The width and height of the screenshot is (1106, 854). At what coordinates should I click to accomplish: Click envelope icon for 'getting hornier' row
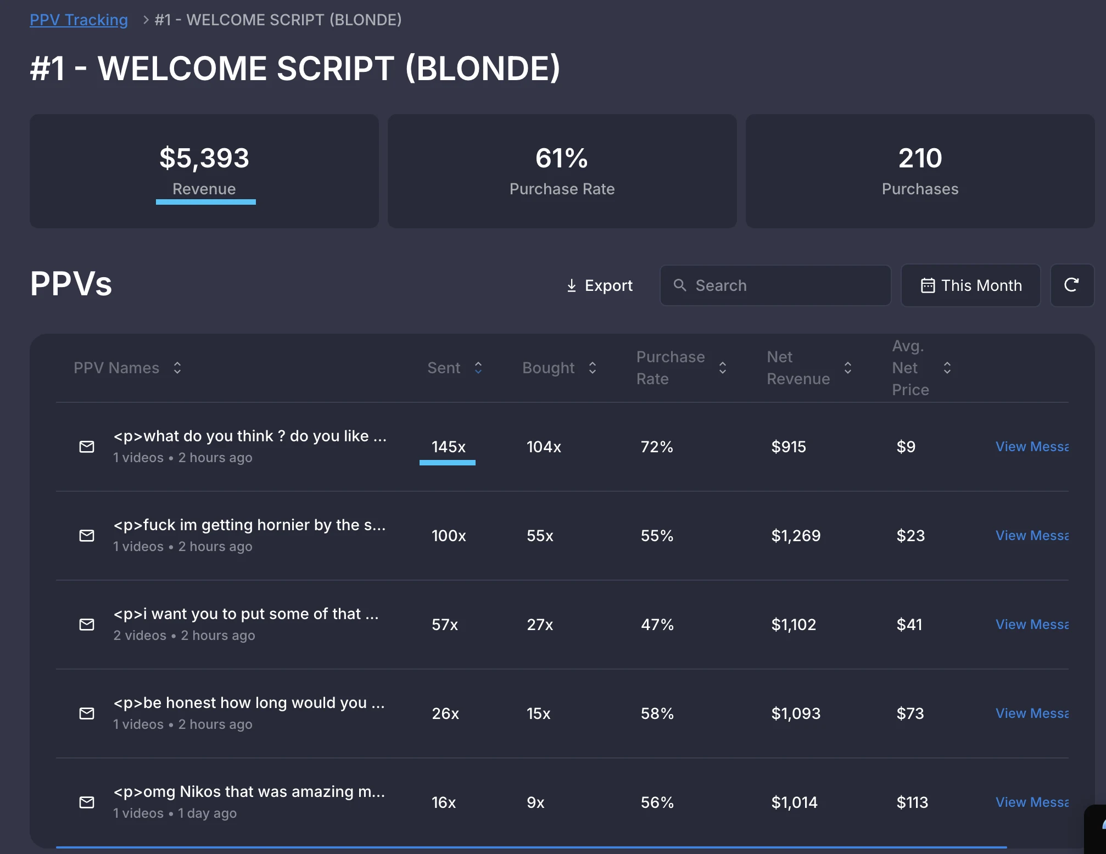coord(87,536)
